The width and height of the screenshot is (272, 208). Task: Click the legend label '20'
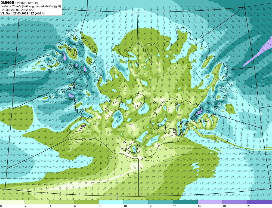pyautogui.click(x=249, y=206)
